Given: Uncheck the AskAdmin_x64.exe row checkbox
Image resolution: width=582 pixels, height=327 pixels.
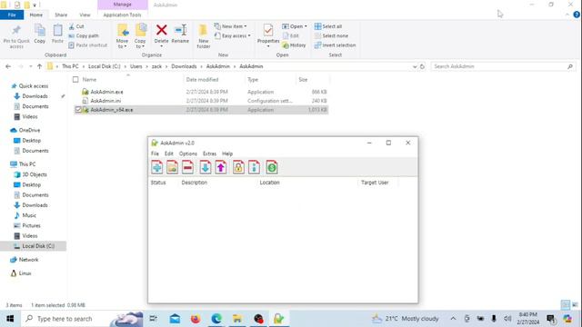Looking at the screenshot, I should click(x=78, y=110).
